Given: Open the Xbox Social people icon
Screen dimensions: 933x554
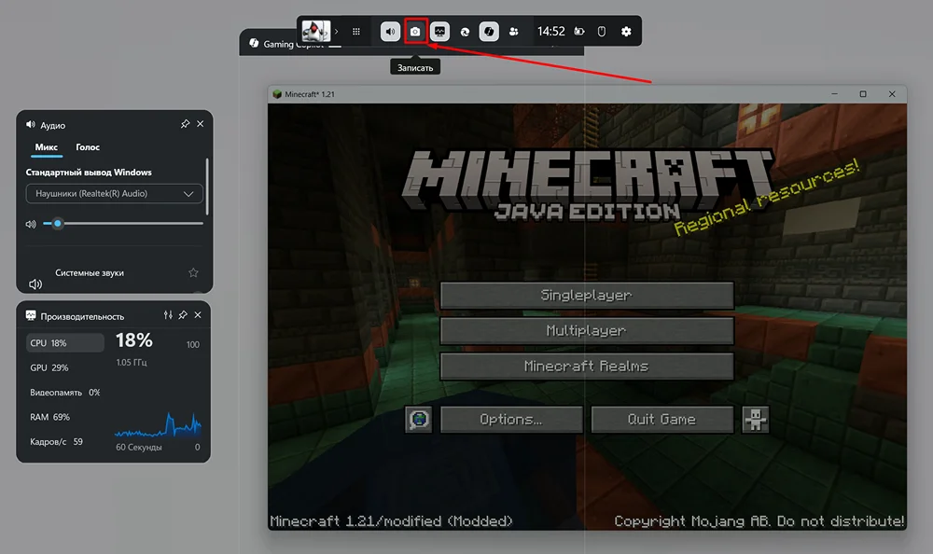Looking at the screenshot, I should pos(514,31).
